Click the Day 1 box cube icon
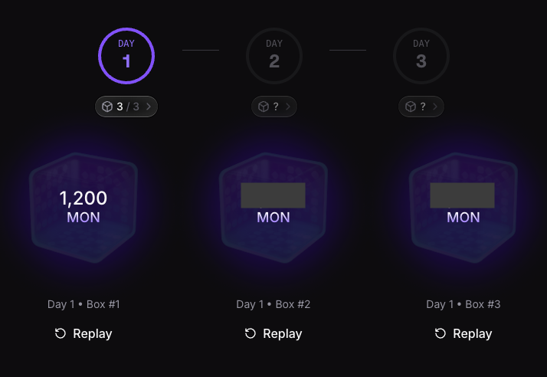 [107, 107]
